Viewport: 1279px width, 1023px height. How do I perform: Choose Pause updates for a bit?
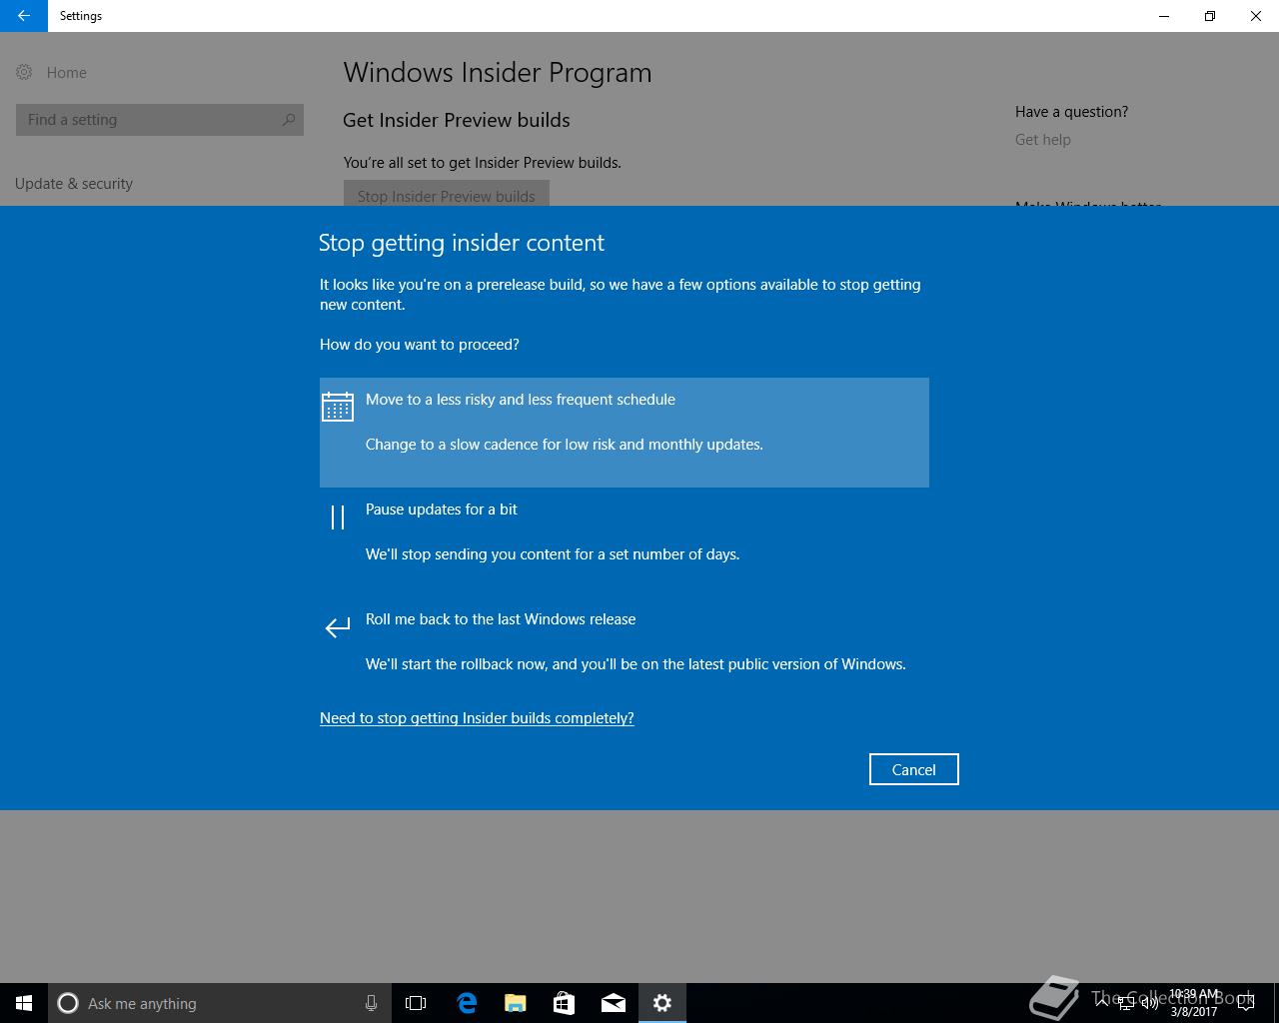[x=625, y=542]
